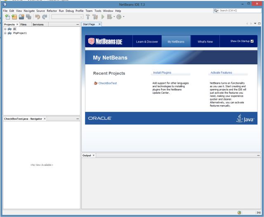Open the Debug Project dropdown arrow
264x217 pixels.
click(114, 17)
